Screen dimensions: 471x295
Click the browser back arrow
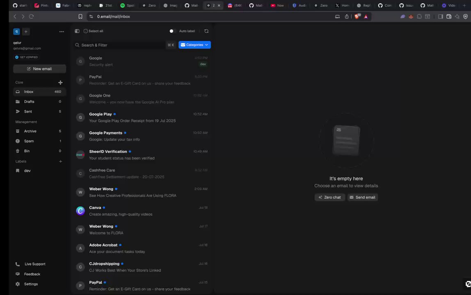coord(15,16)
